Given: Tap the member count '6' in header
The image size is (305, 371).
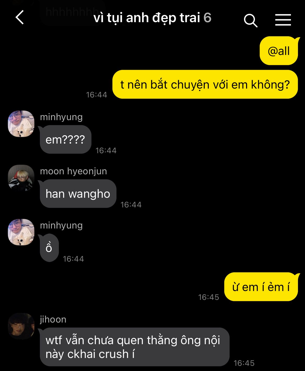Looking at the screenshot, I should pyautogui.click(x=207, y=18).
